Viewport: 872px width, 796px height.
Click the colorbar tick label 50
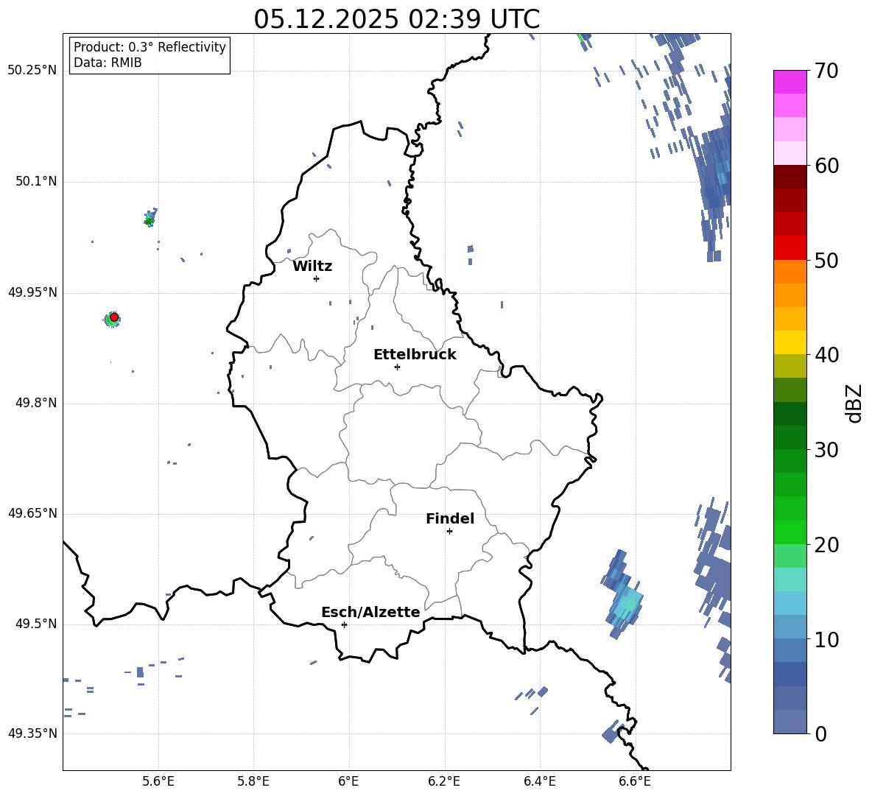[826, 260]
